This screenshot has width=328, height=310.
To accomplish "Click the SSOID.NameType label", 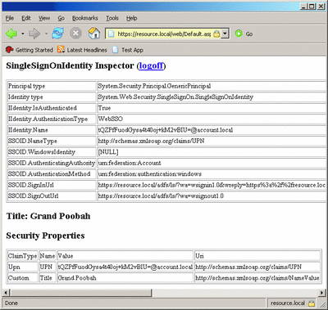I will (33, 141).
